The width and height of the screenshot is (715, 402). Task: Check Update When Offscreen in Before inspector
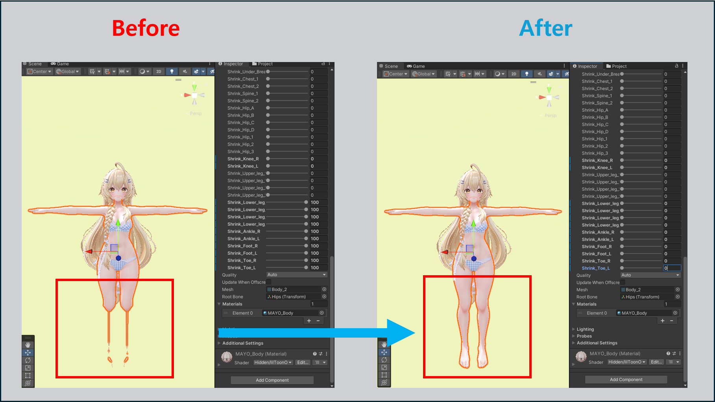click(269, 282)
